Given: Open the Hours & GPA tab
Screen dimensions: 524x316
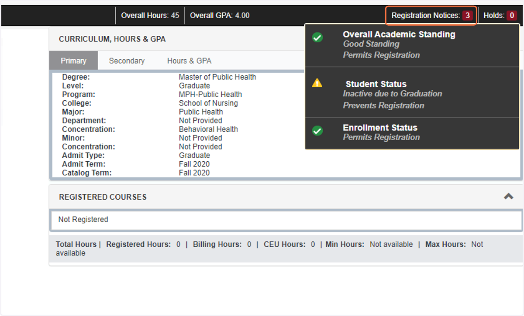Looking at the screenshot, I should [190, 61].
